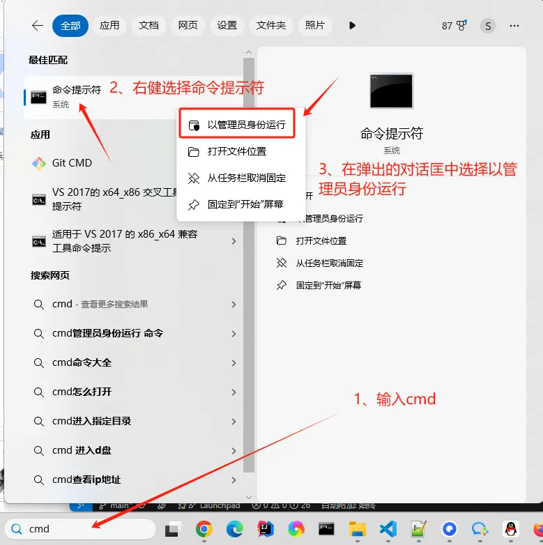
Task: Open the Git CMD app result
Action: (x=72, y=162)
